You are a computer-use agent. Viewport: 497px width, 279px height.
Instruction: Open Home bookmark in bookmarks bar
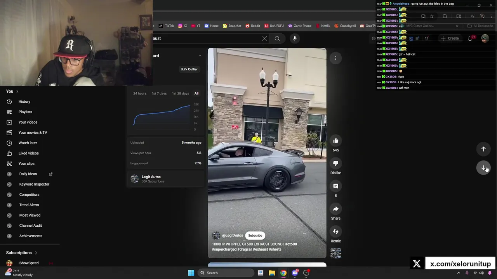[212, 26]
